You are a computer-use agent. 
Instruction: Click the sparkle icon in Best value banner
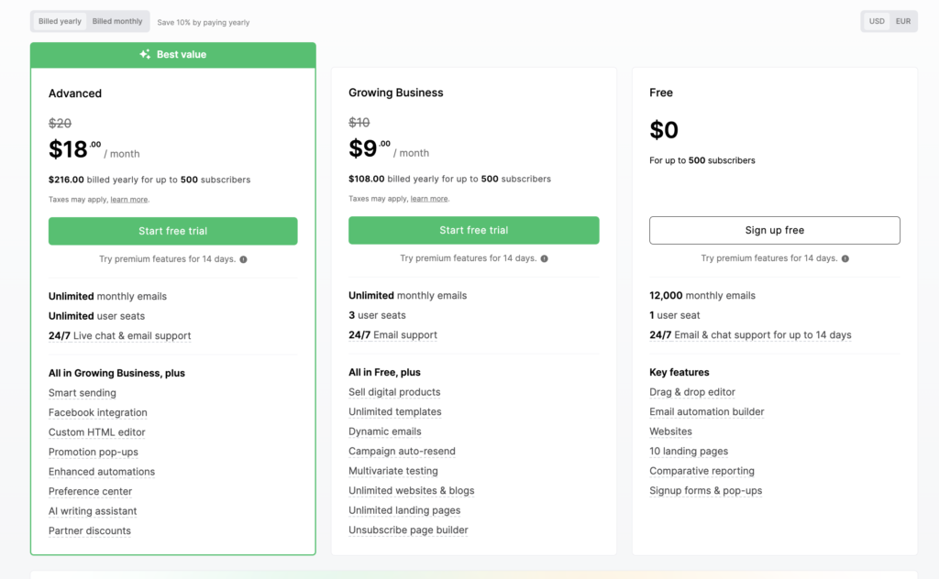[x=145, y=55]
